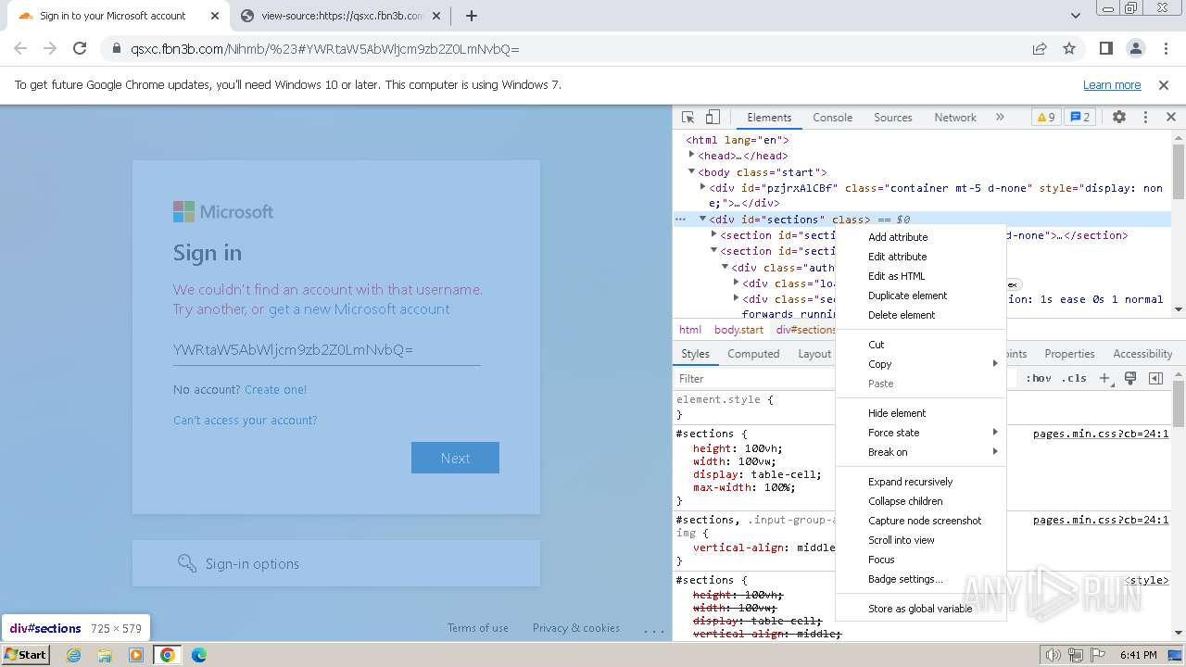
Task: Click the Next button on sign-in
Action: click(455, 458)
